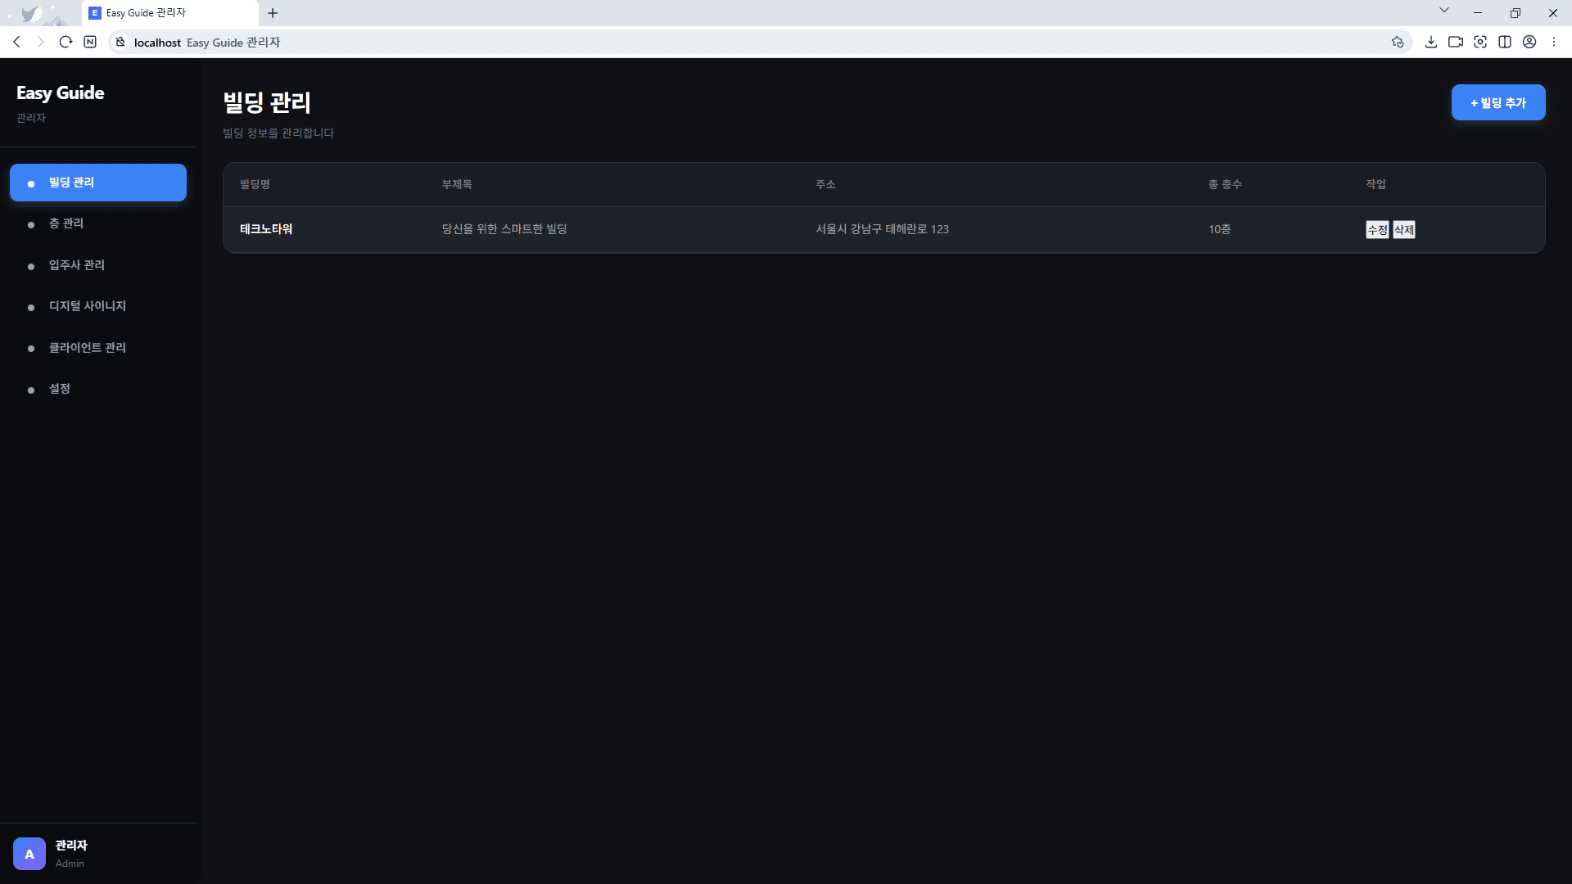Screen dimensions: 1572x884
Task: Open a new browser tab with plus
Action: [273, 13]
